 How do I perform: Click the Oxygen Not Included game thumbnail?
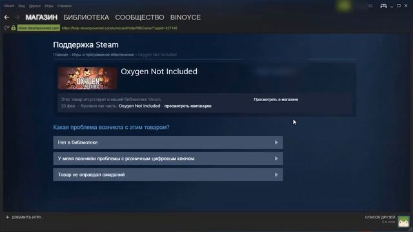(x=87, y=78)
